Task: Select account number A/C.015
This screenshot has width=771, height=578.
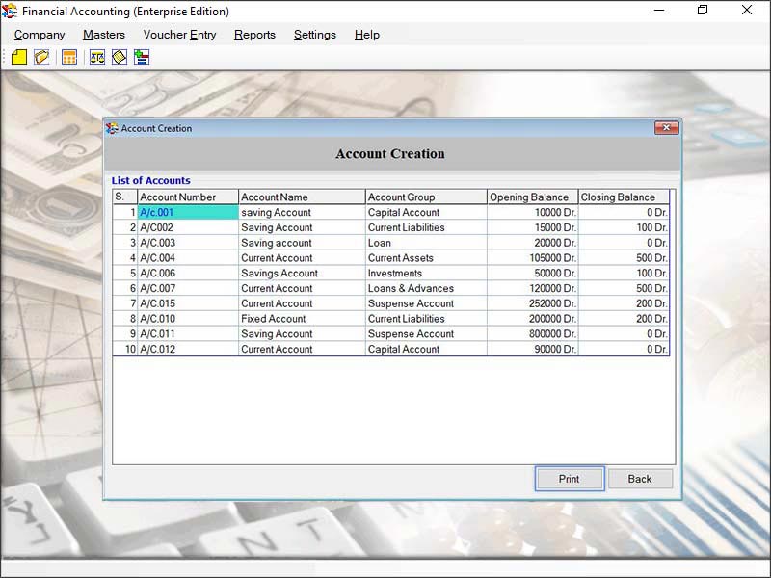Action: pyautogui.click(x=188, y=303)
